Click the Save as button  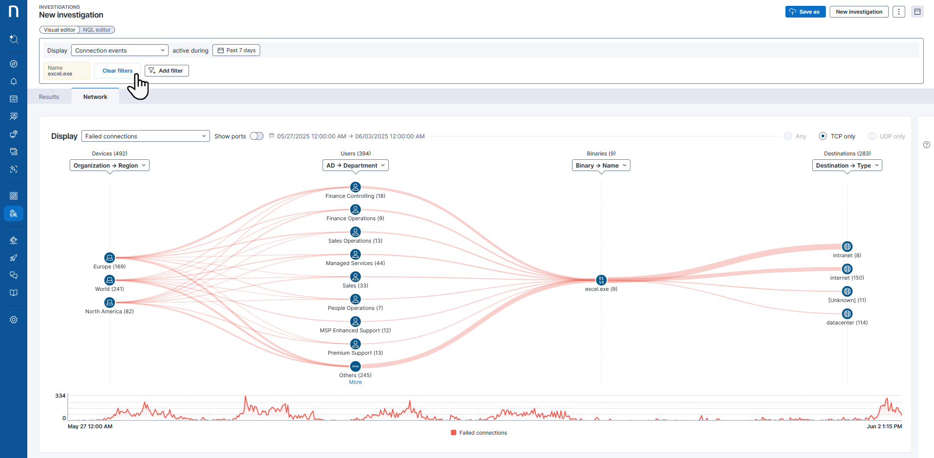(805, 12)
